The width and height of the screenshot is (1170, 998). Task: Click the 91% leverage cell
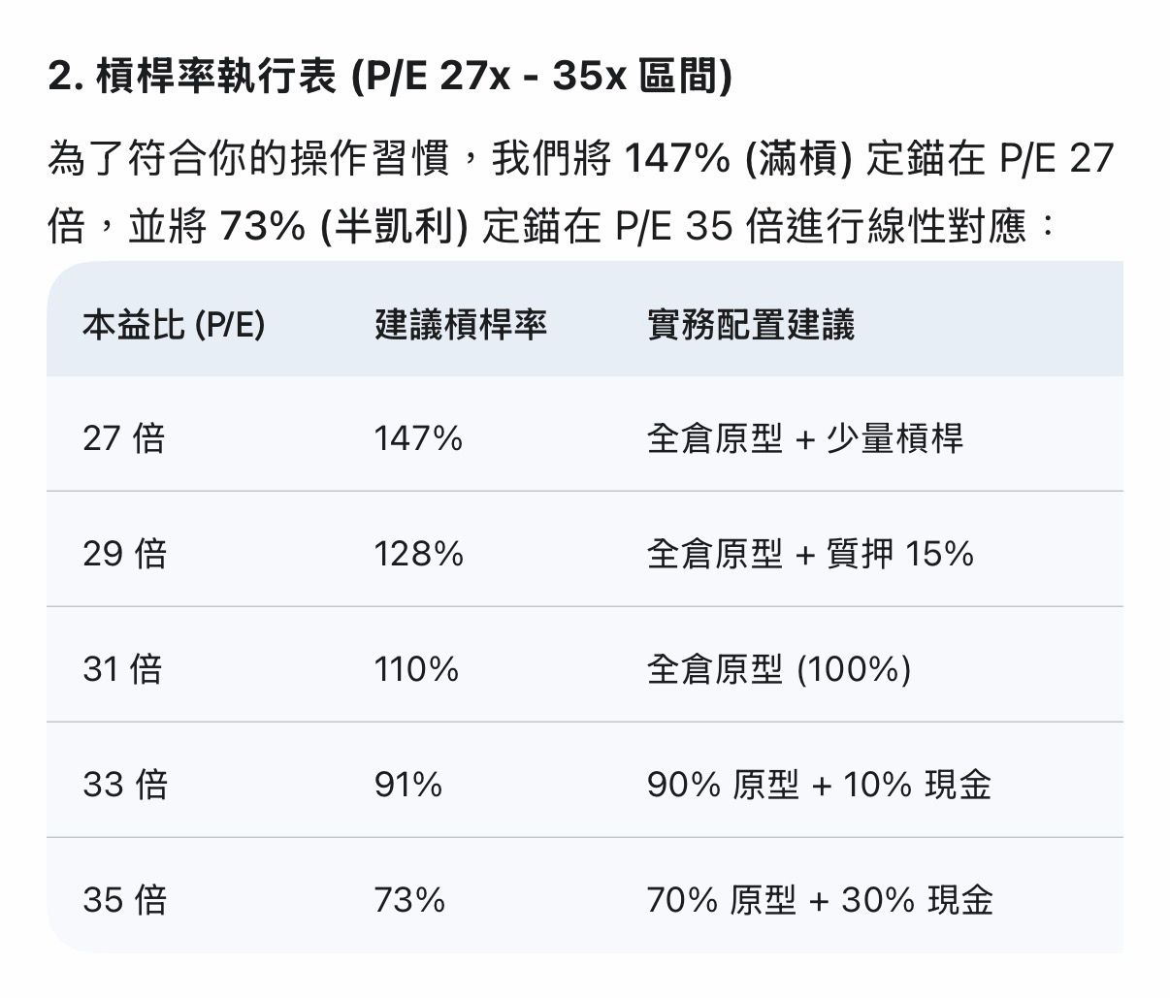[408, 785]
